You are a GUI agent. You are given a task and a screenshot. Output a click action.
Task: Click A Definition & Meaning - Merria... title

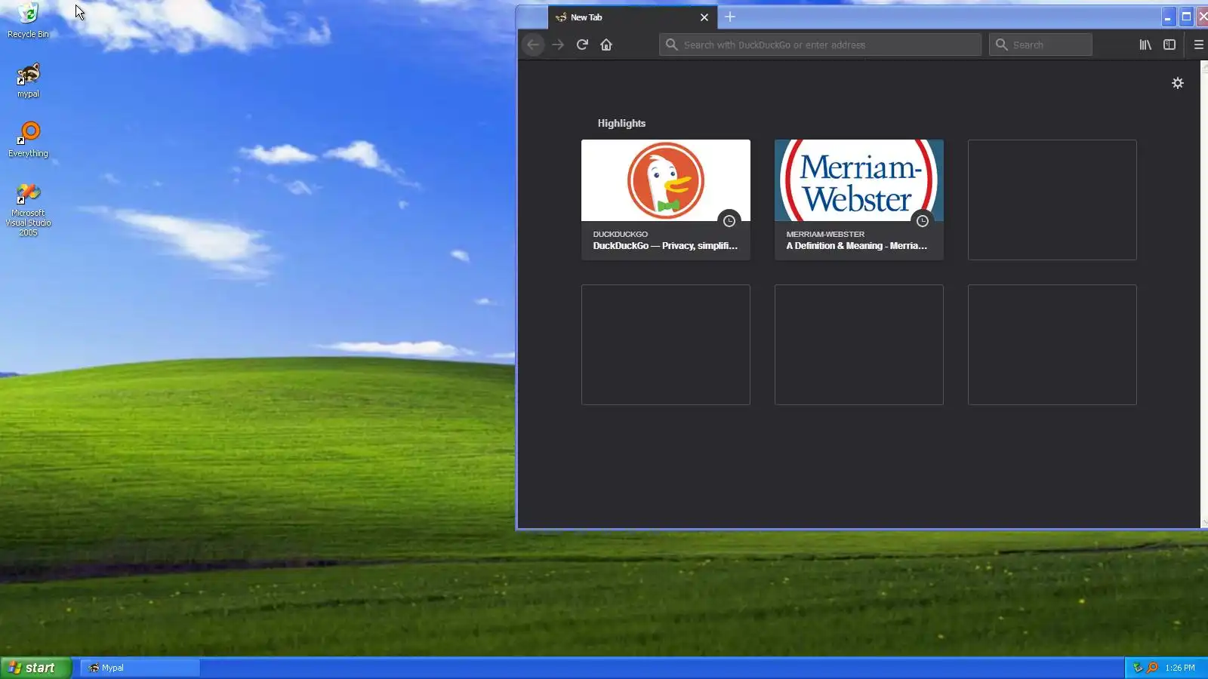(x=857, y=246)
